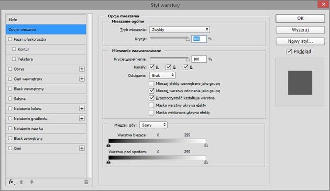Click the styles list vertical scrollbar
Image resolution: width=330 pixels, height=191 pixels.
tap(90, 96)
